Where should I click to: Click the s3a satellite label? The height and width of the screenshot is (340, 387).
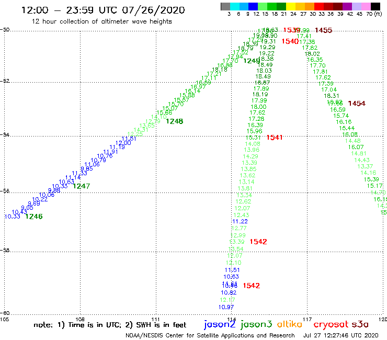tap(360, 324)
